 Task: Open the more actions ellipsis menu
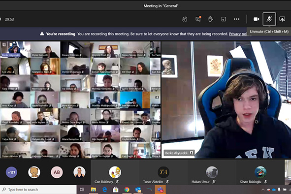click(x=236, y=19)
